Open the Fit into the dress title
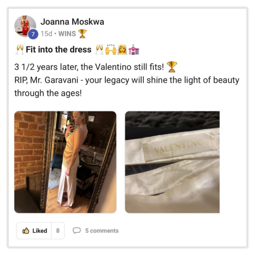 [x=59, y=49]
